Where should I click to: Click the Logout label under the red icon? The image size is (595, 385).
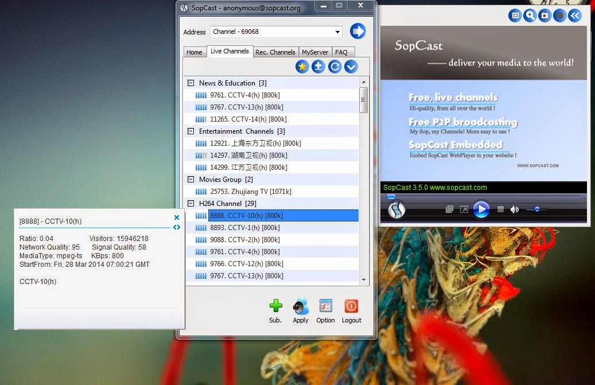351,320
